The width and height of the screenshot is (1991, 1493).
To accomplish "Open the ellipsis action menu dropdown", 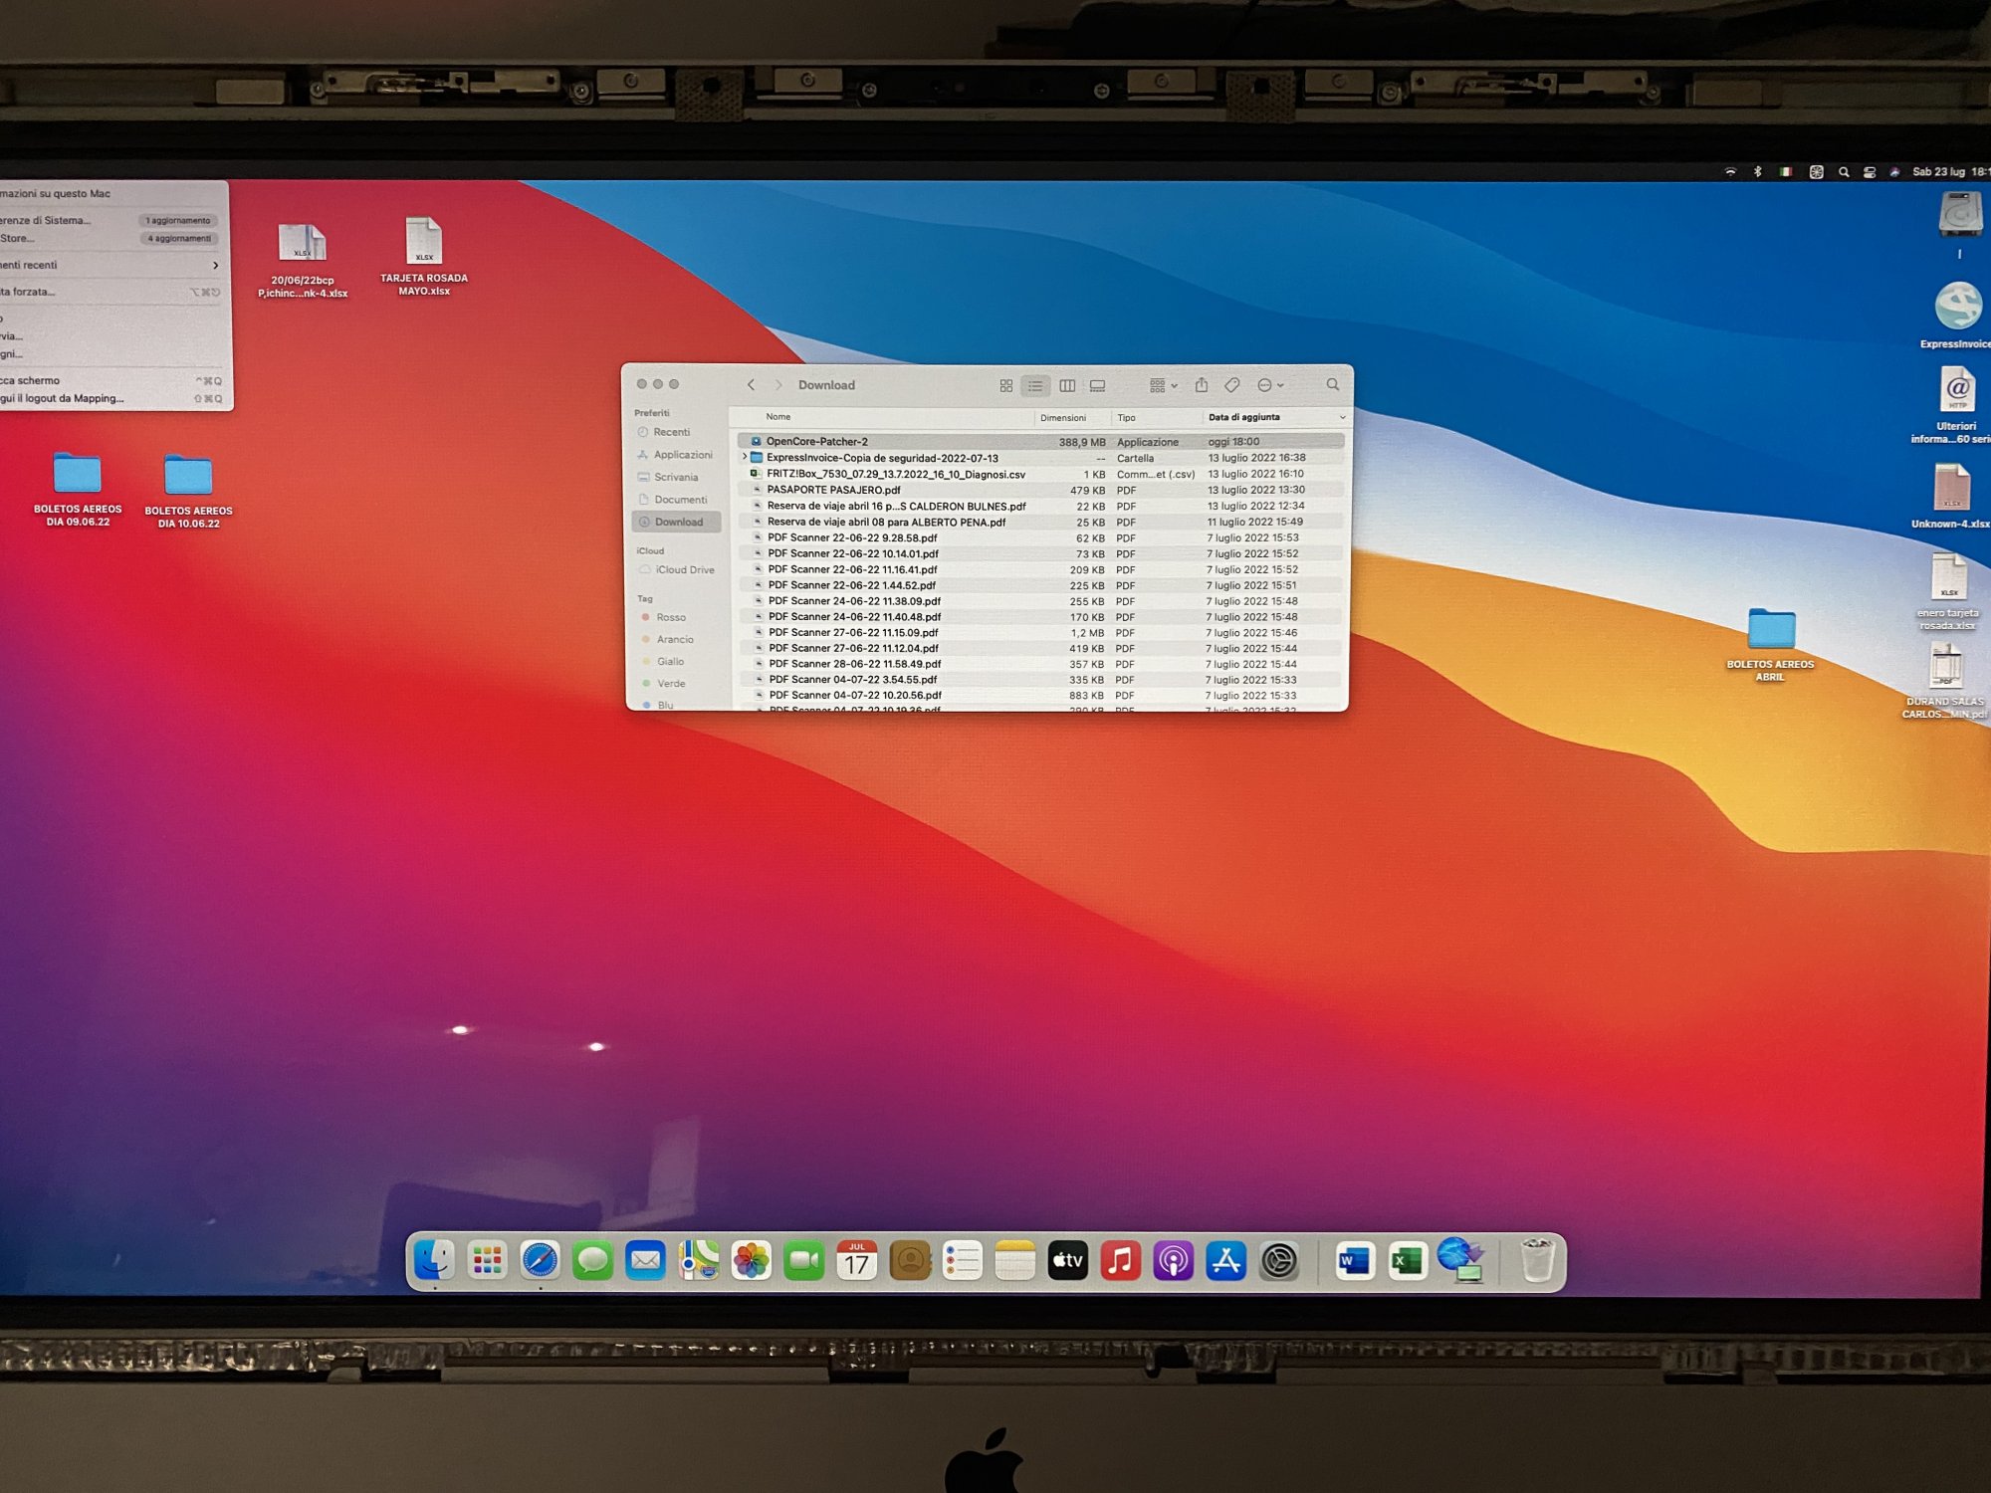I will pyautogui.click(x=1270, y=385).
